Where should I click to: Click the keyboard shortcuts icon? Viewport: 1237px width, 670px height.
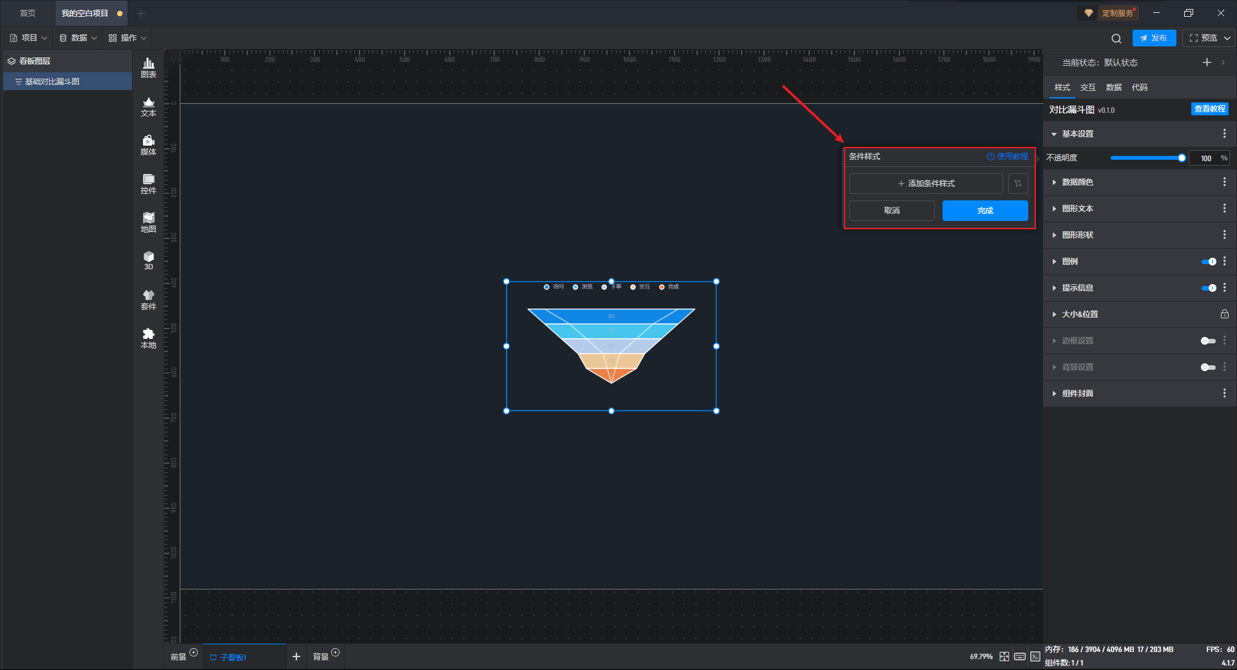pyautogui.click(x=1020, y=656)
